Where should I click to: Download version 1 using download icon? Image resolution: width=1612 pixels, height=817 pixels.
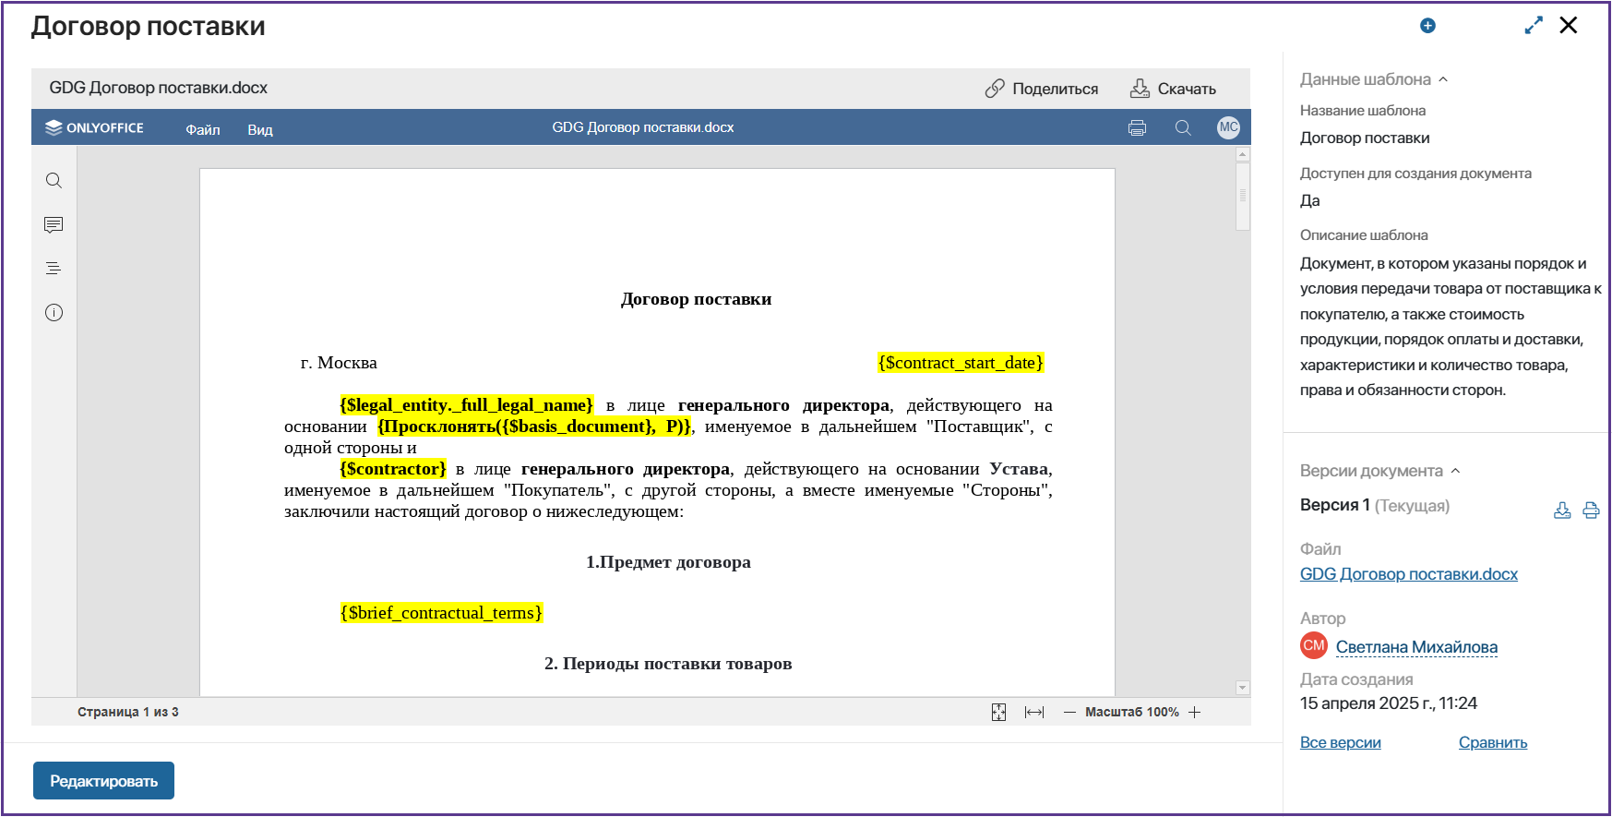[x=1561, y=511]
